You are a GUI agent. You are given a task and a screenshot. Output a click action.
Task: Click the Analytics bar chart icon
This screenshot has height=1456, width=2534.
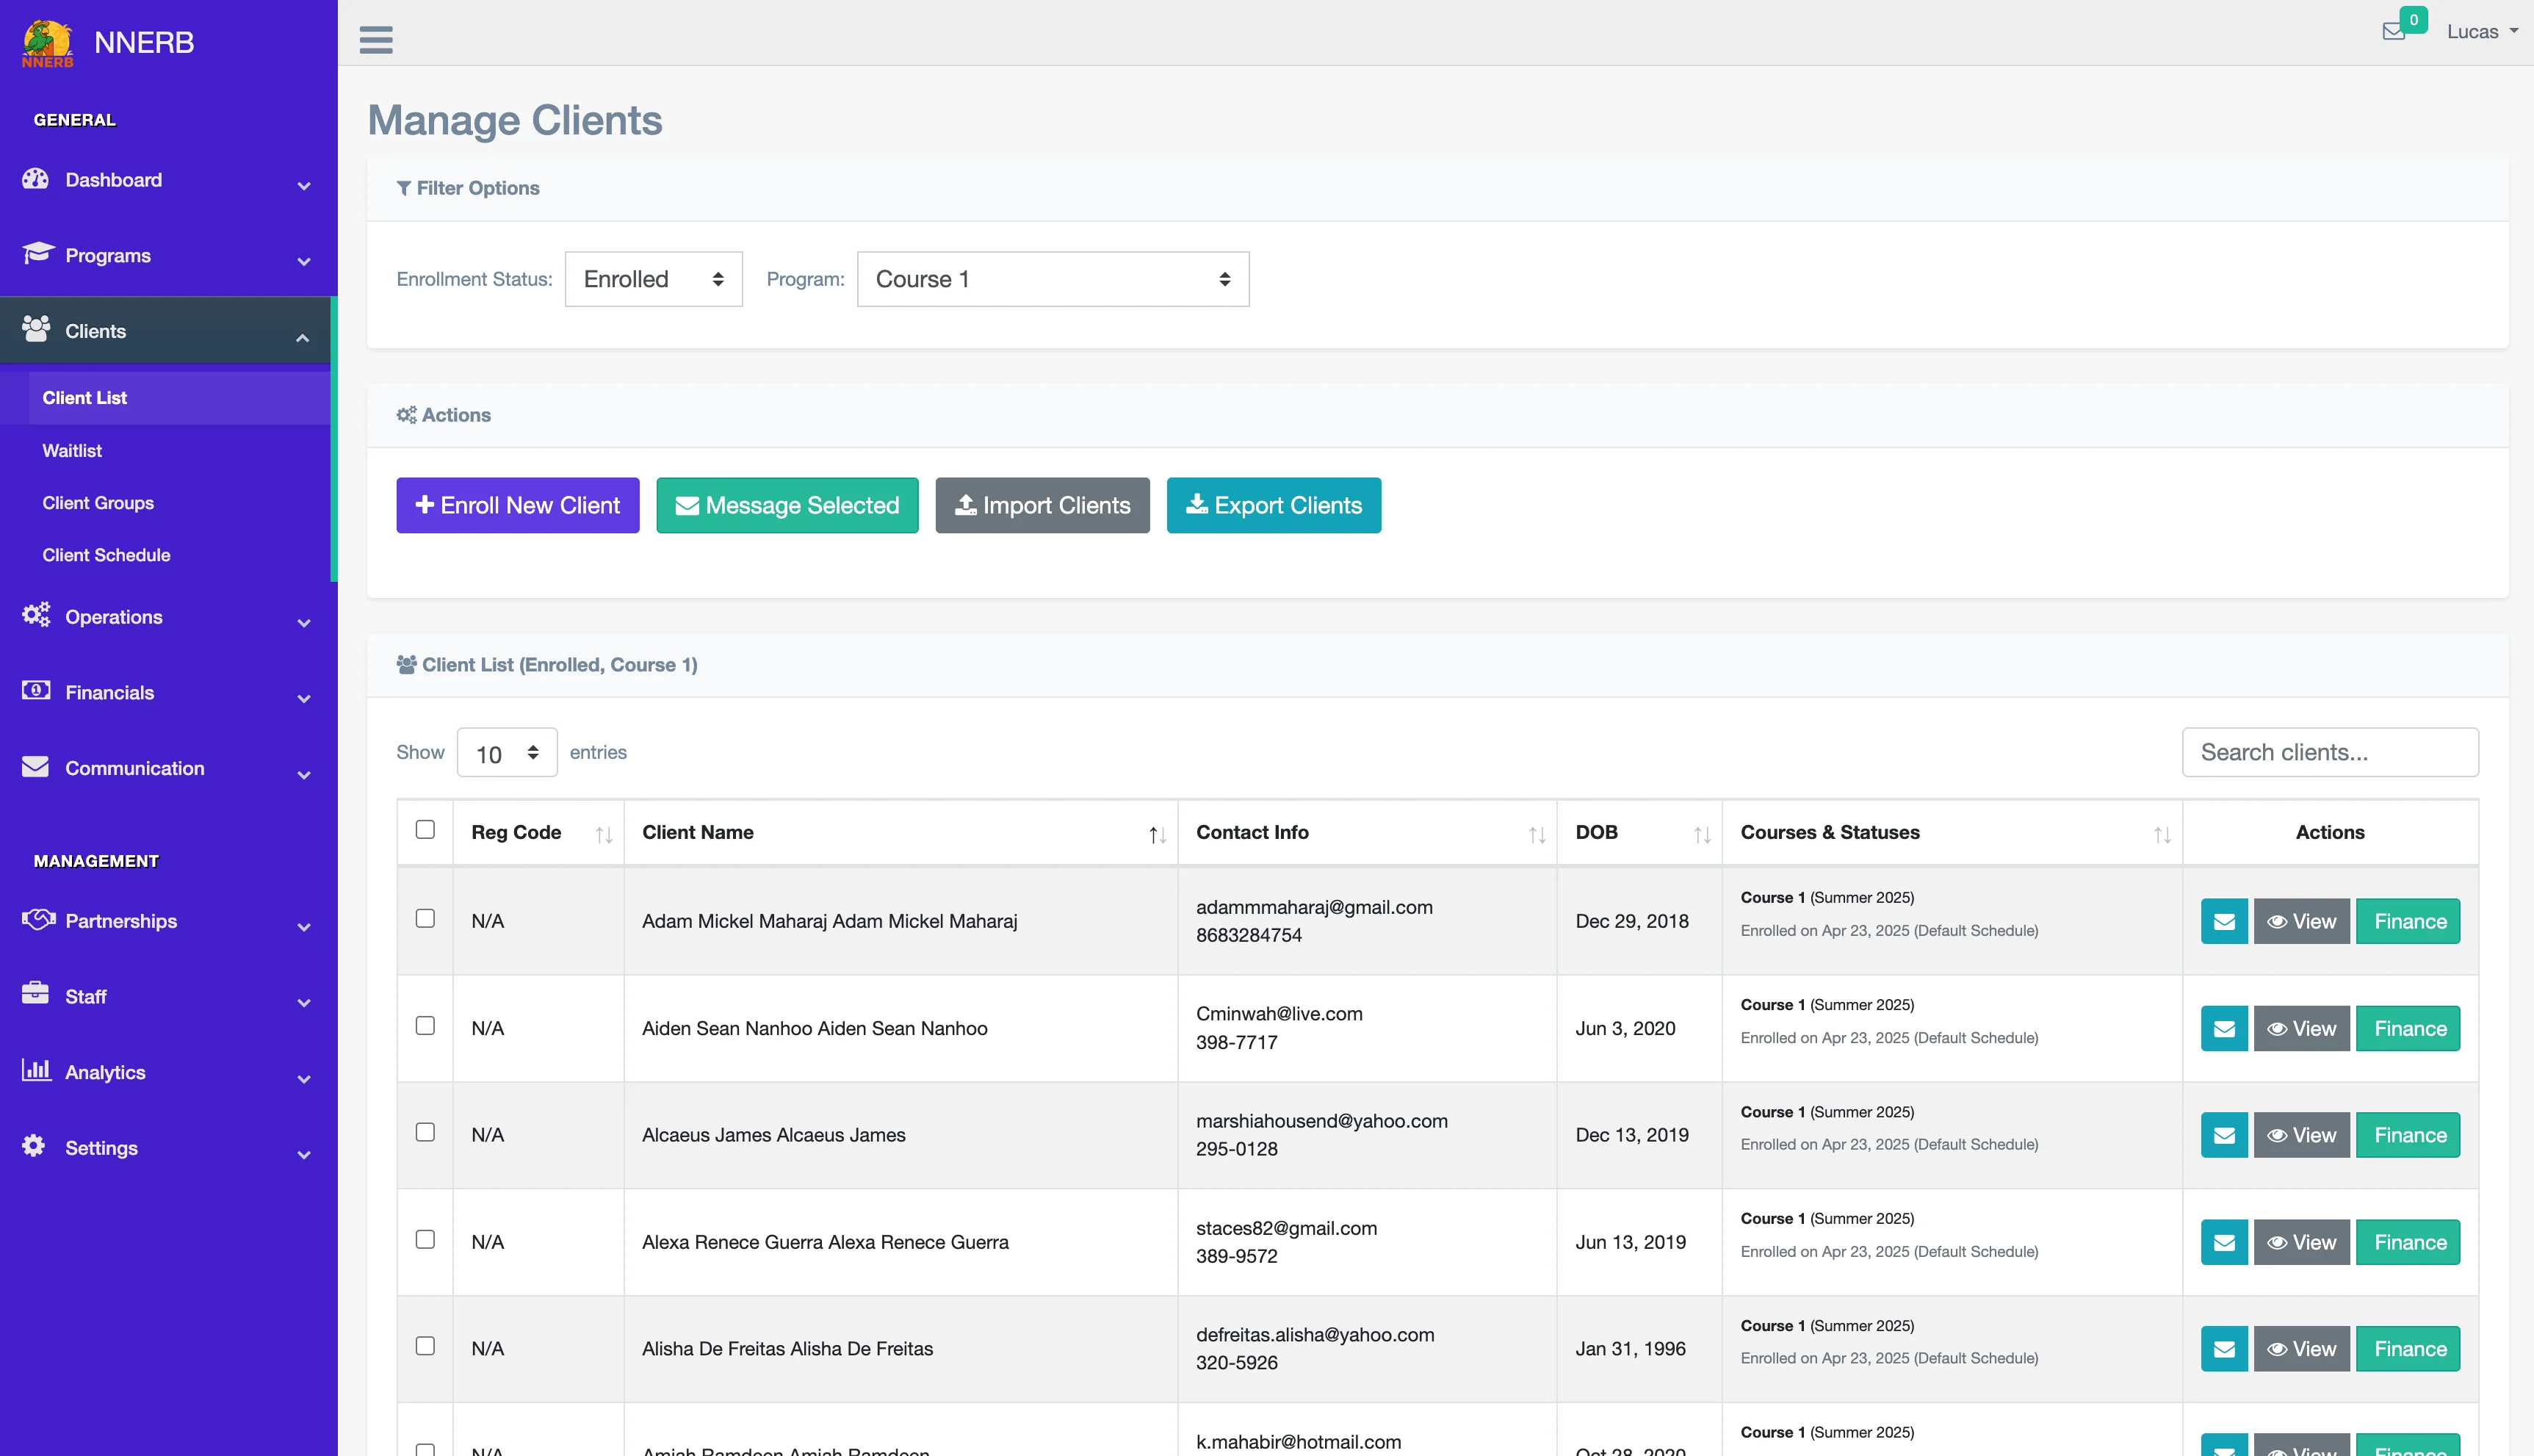click(35, 1071)
